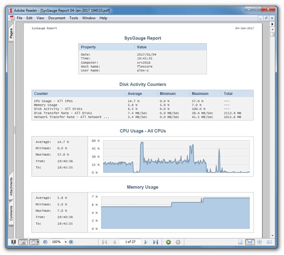Open the File menu
284x255 pixels.
tap(19, 18)
